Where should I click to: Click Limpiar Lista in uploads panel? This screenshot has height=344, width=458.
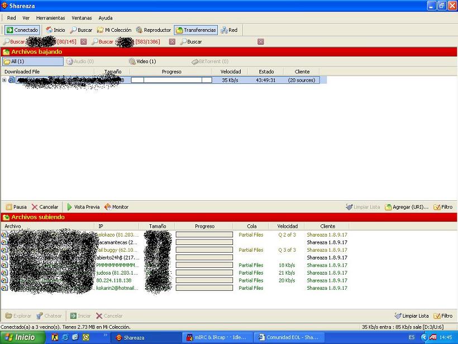point(412,316)
